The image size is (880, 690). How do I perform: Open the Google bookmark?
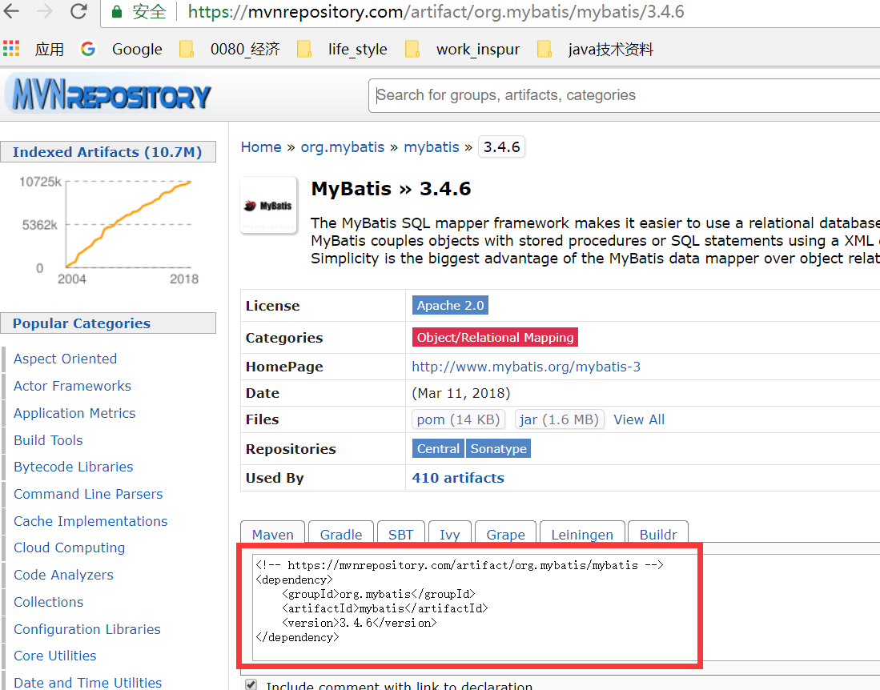121,50
